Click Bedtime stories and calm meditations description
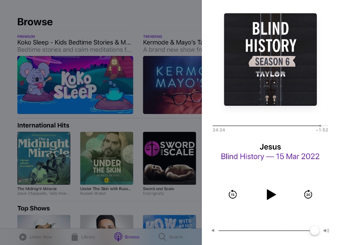 [74, 50]
